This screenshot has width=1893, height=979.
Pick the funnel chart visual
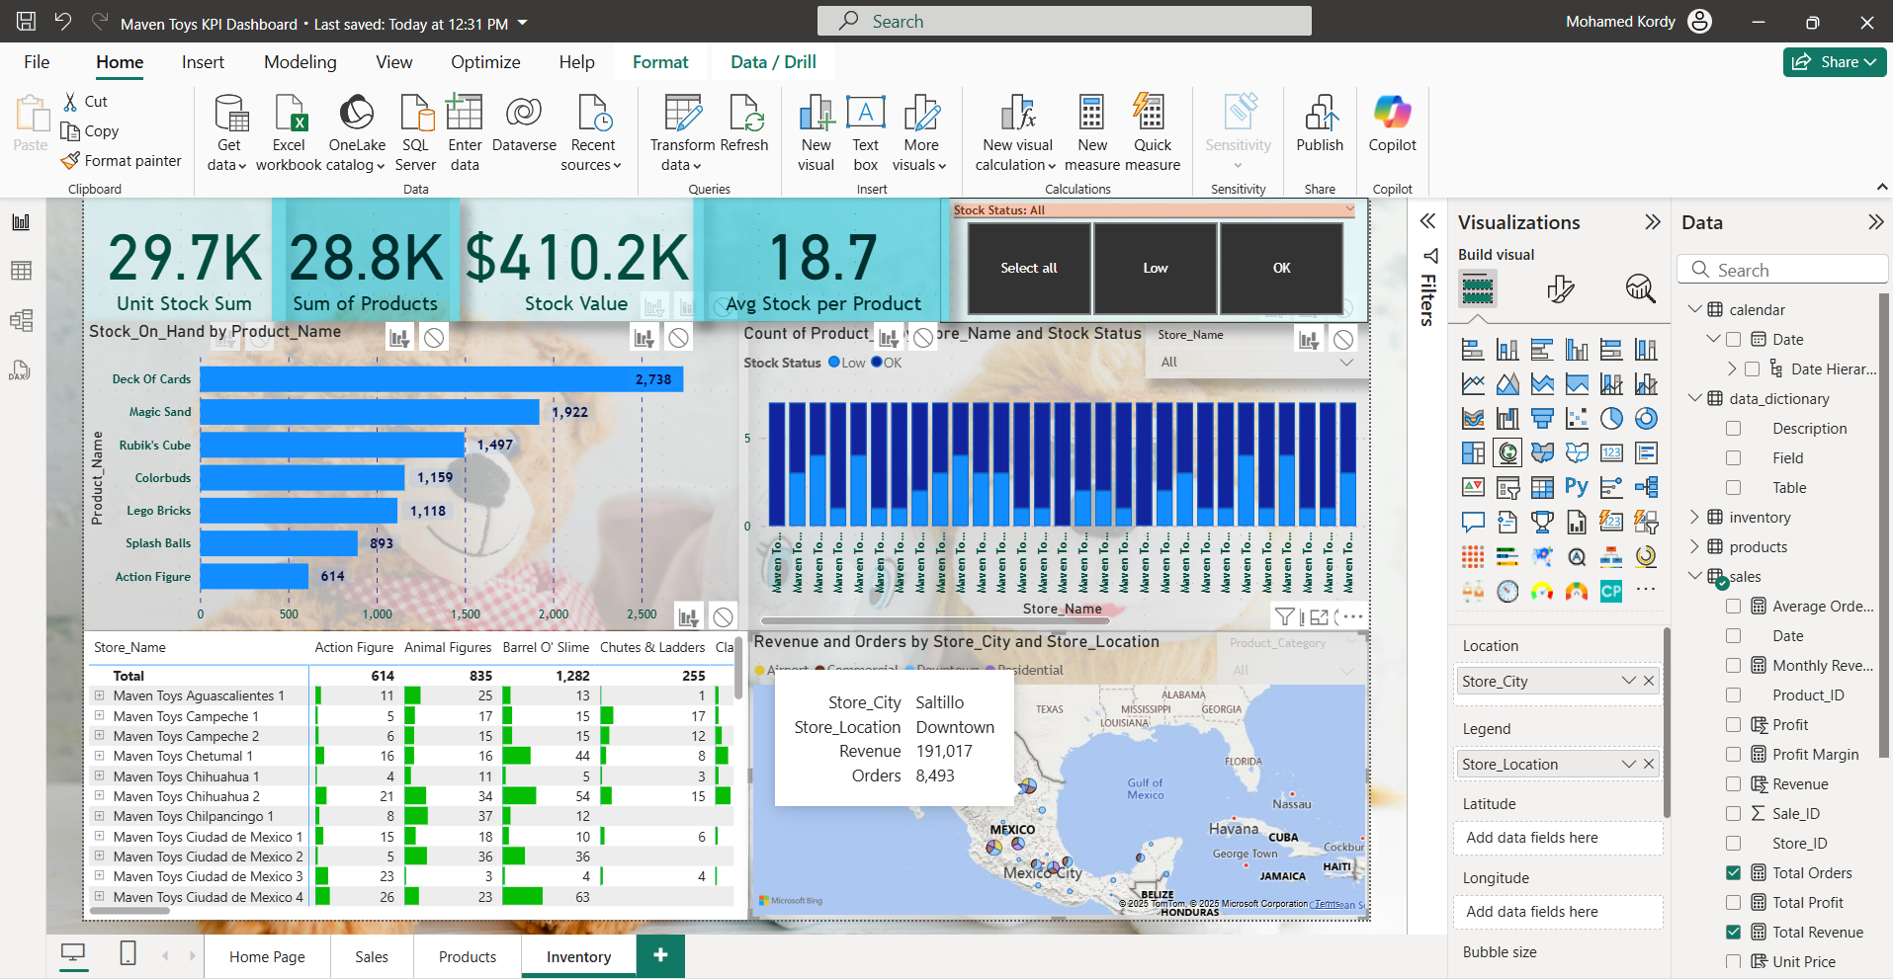[1542, 419]
